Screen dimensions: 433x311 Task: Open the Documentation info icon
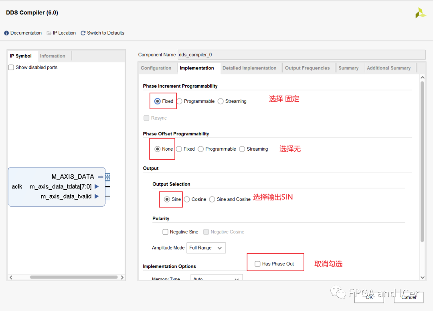[x=6, y=33]
